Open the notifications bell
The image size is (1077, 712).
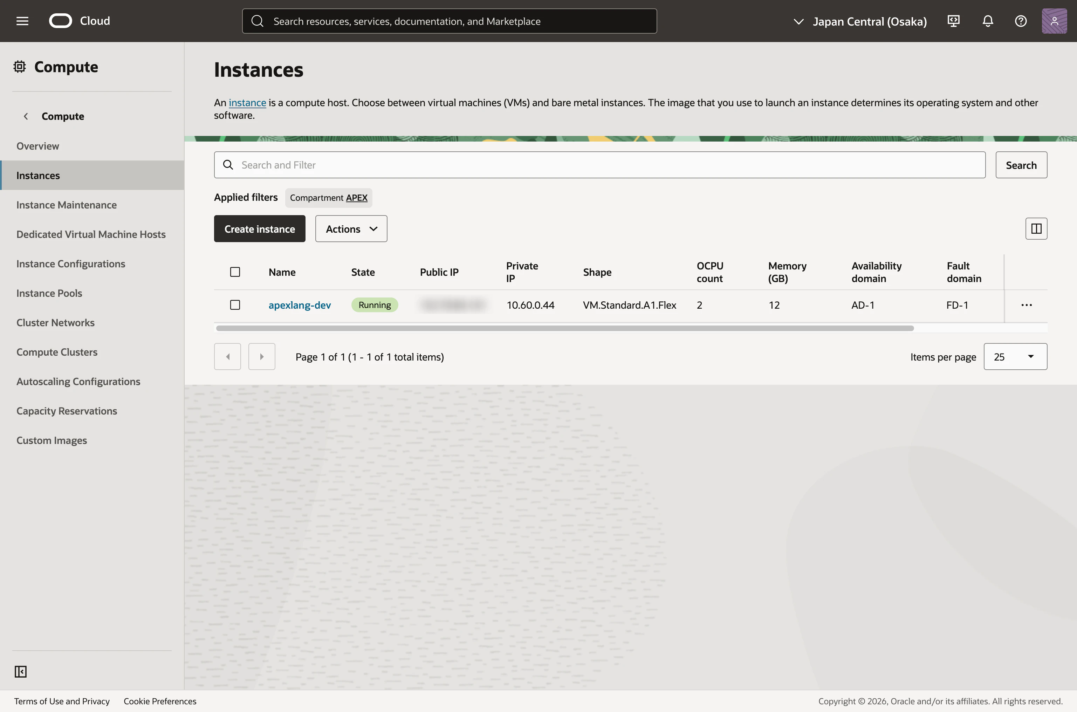[x=988, y=21]
